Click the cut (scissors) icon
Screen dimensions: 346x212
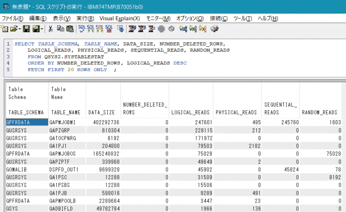pyautogui.click(x=50, y=29)
